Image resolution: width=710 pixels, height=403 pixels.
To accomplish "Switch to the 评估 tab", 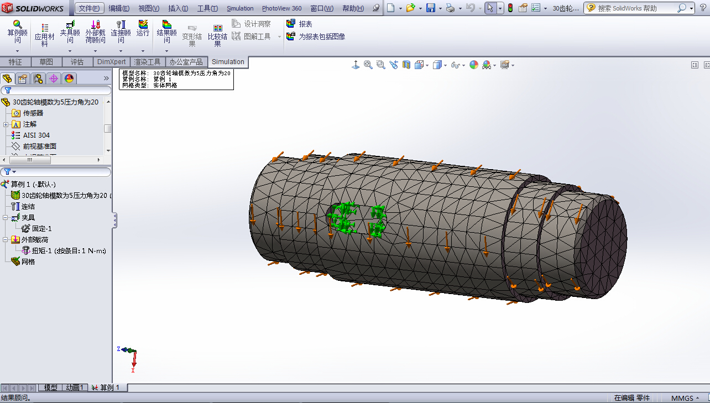I will [x=77, y=62].
